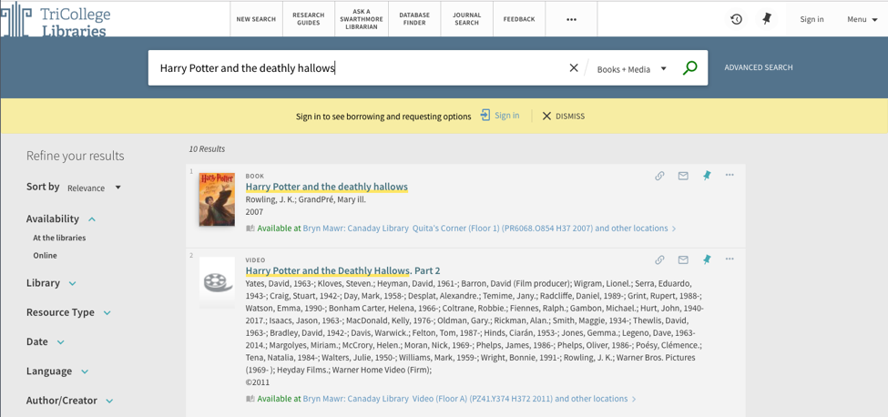Filter by At the libraries availability
Viewport: 888px width, 417px height.
pyautogui.click(x=59, y=239)
